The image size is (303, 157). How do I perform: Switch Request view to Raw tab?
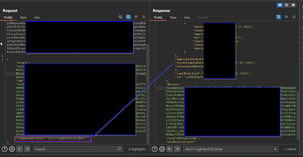click(23, 17)
